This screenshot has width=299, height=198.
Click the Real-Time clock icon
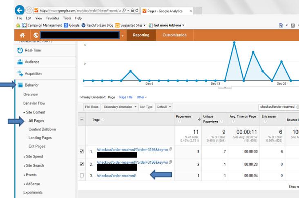click(x=20, y=50)
